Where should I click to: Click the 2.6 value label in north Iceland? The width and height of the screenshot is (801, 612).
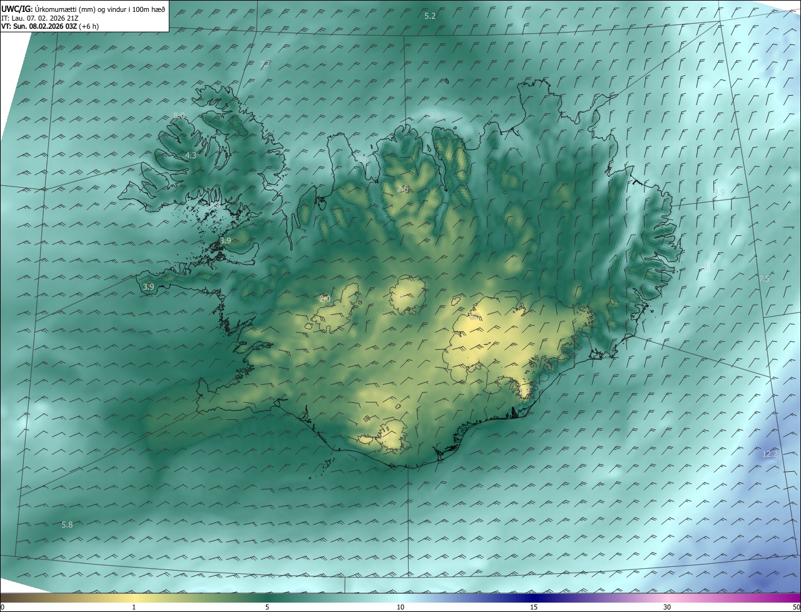pos(402,188)
